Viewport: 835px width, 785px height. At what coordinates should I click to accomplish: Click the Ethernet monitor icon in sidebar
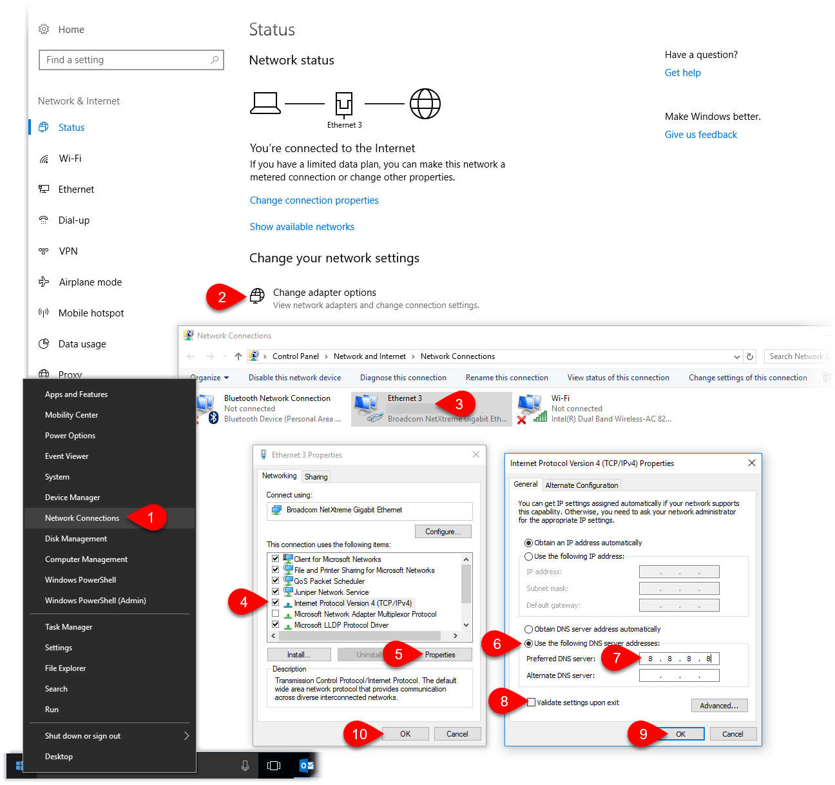pyautogui.click(x=44, y=189)
